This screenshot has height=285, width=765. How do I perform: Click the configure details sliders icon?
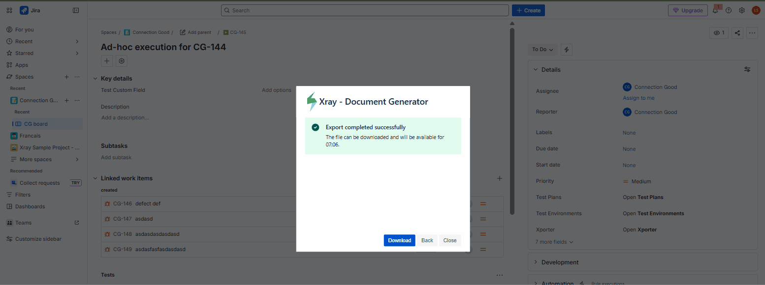coord(747,70)
